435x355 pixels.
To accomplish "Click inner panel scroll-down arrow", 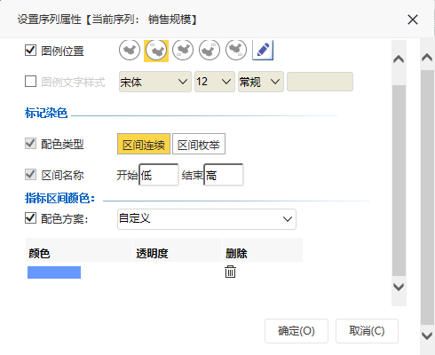I will point(399,287).
